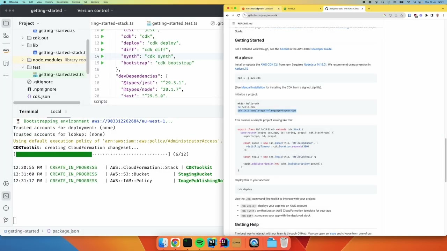The width and height of the screenshot is (447, 251).
Task: Run the diff script gutter arrow
Action: [x=102, y=50]
